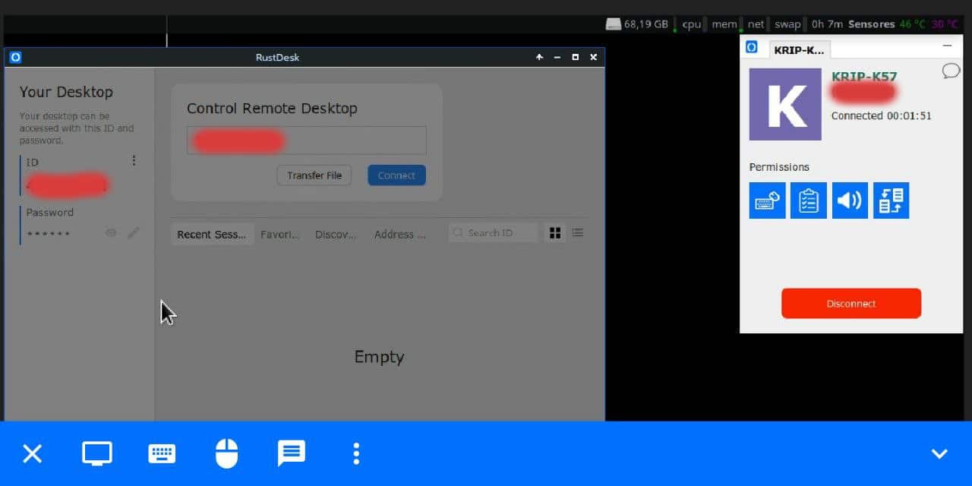
Task: Click the cpu monitor in the top panel
Action: tap(691, 24)
